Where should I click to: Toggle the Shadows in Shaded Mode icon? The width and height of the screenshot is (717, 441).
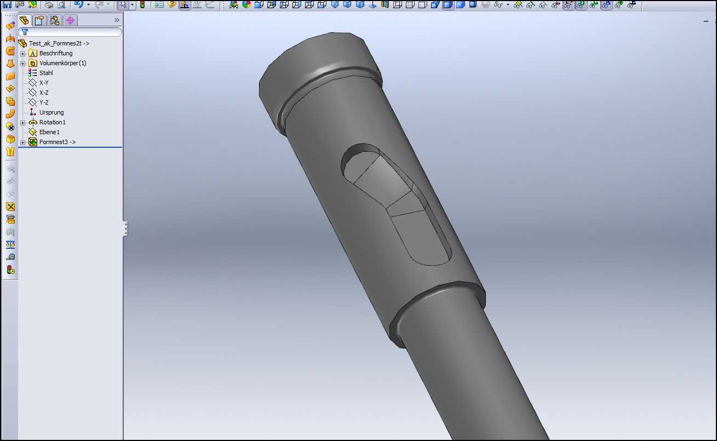click(x=472, y=4)
